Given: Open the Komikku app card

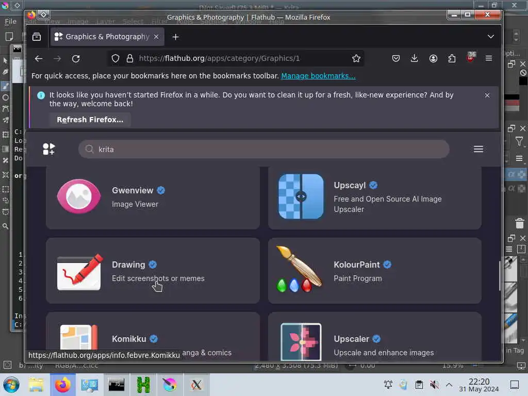Looking at the screenshot, I should 153,336.
